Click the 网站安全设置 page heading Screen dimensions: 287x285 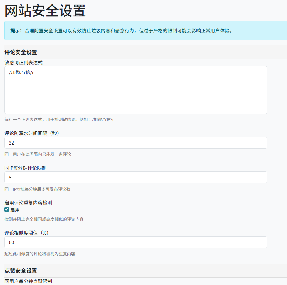point(45,11)
